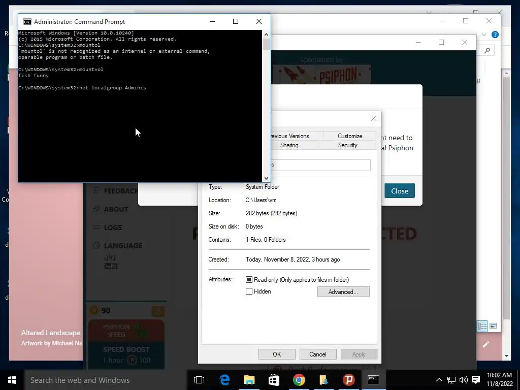Close the Properties dialog with X

(374, 118)
